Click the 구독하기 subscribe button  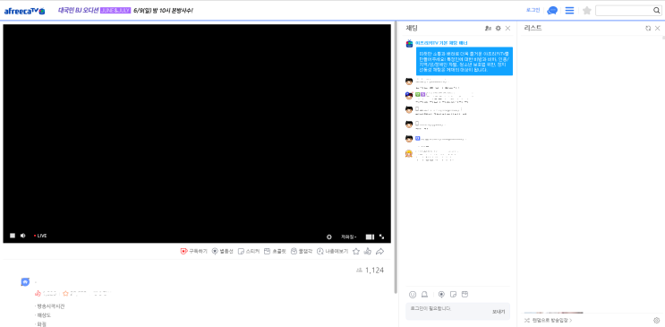[x=194, y=252]
